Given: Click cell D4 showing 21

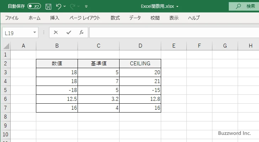Looking at the screenshot, I should [140, 81].
